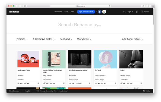The width and height of the screenshot is (161, 102).
Task: Open the Oh!Tomi project thumbnail
Action: (105, 59)
